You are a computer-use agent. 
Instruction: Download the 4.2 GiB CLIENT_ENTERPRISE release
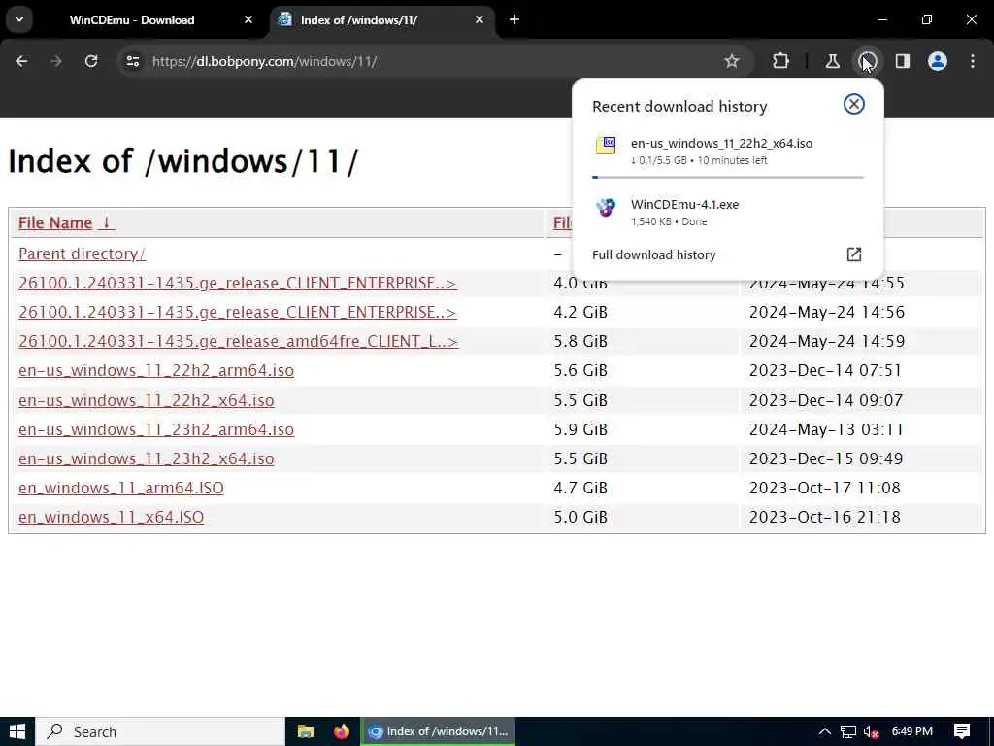pyautogui.click(x=238, y=312)
